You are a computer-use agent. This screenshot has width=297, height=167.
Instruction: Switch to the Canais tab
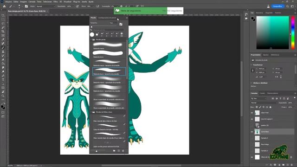click(262, 93)
